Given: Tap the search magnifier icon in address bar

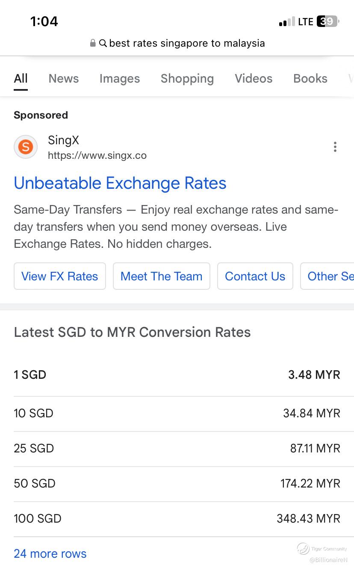Looking at the screenshot, I should click(103, 43).
